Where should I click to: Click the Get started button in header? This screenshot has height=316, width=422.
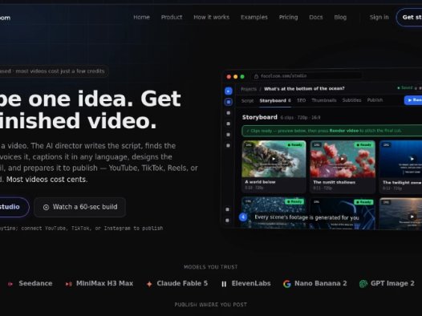coord(410,17)
